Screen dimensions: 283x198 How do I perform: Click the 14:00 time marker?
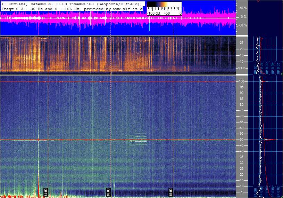tap(46, 192)
